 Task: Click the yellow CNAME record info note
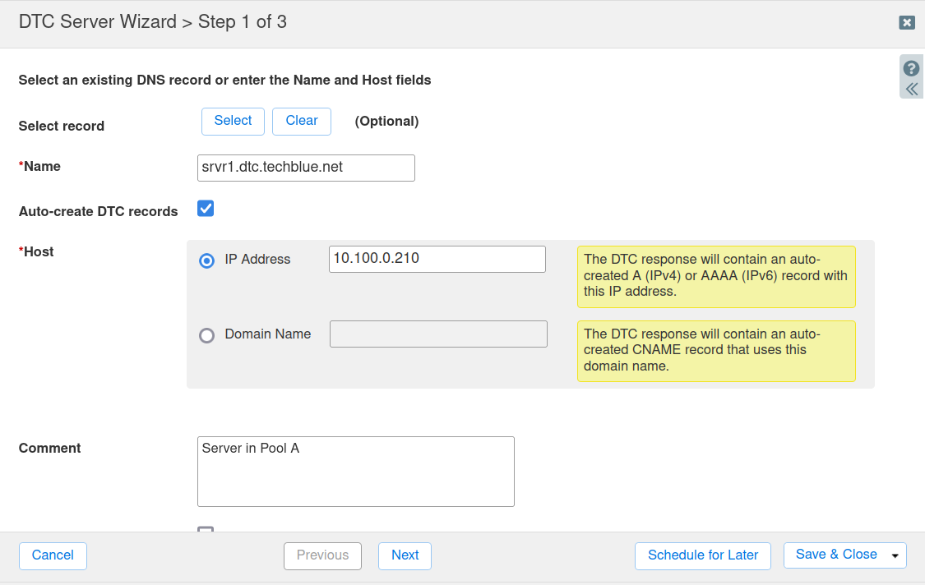(716, 351)
